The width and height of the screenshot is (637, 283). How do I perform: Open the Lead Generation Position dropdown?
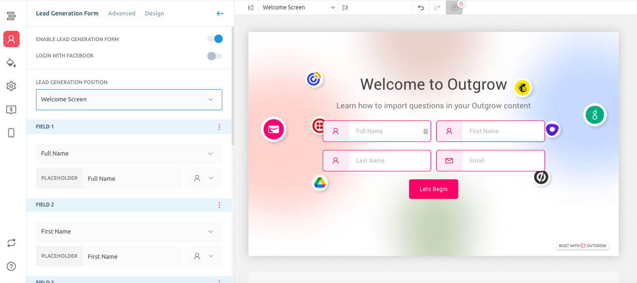tap(129, 99)
